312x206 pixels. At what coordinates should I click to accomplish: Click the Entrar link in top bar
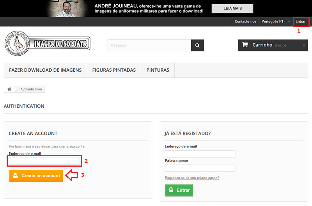click(x=300, y=21)
